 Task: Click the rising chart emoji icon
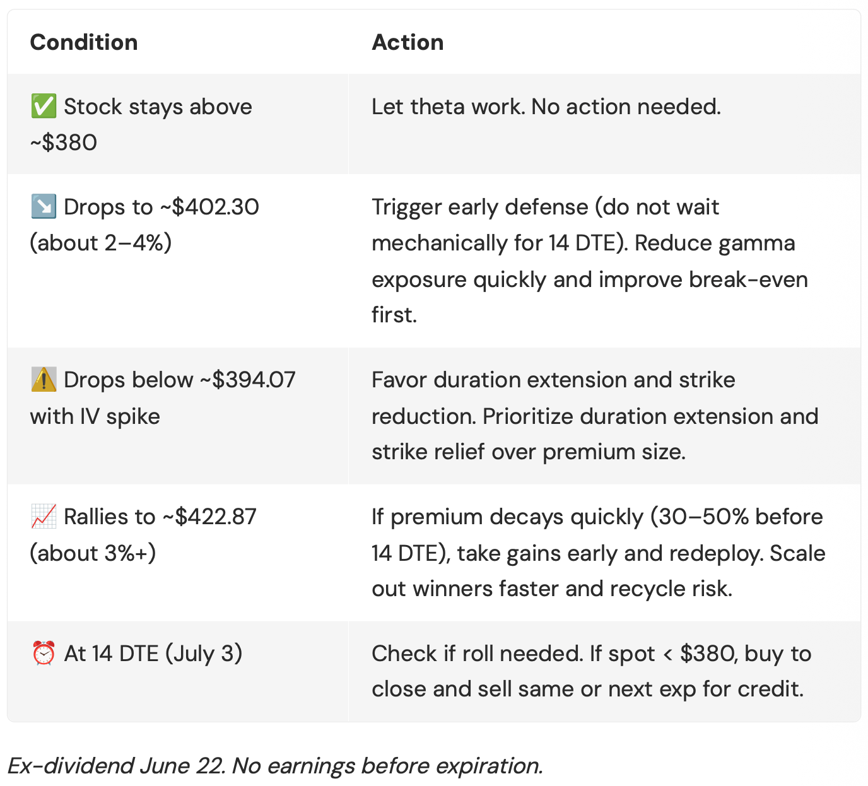[44, 517]
